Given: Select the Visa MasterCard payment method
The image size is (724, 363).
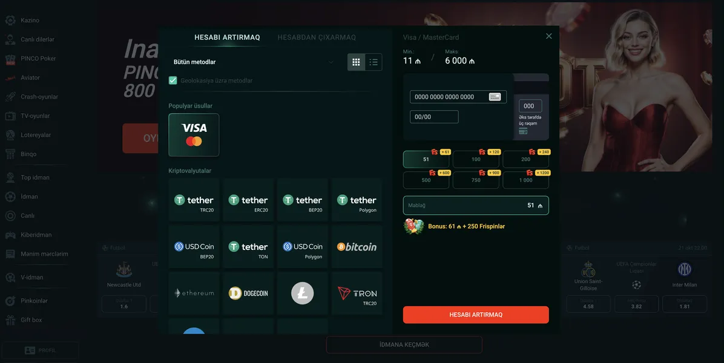Looking at the screenshot, I should (x=194, y=135).
